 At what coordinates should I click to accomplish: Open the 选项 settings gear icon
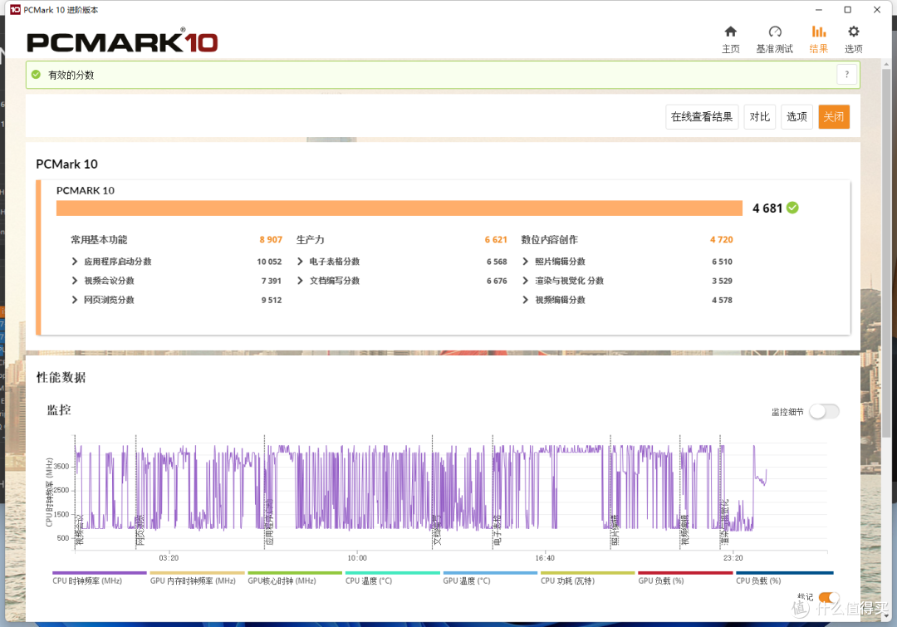coord(853,32)
